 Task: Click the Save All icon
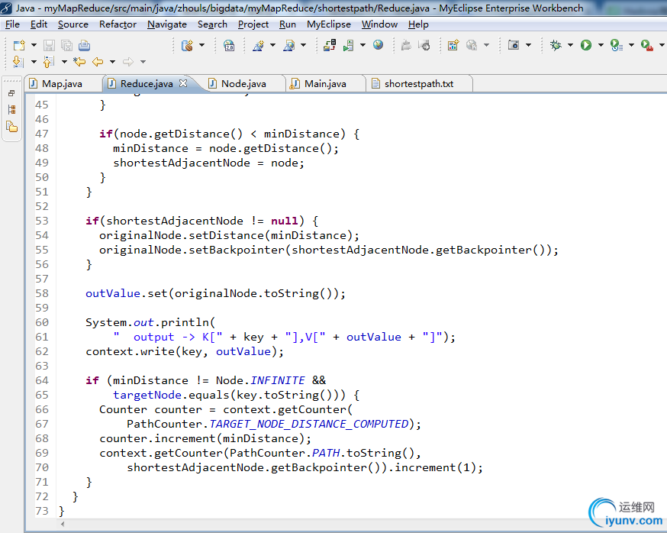pyautogui.click(x=67, y=45)
